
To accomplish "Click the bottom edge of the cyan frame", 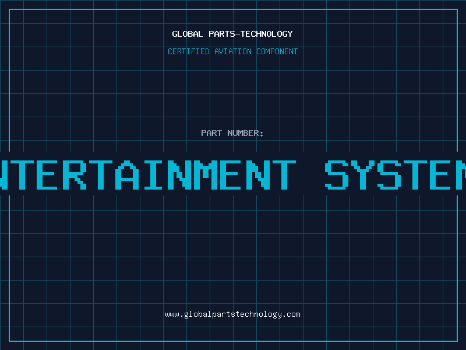I will [233, 341].
